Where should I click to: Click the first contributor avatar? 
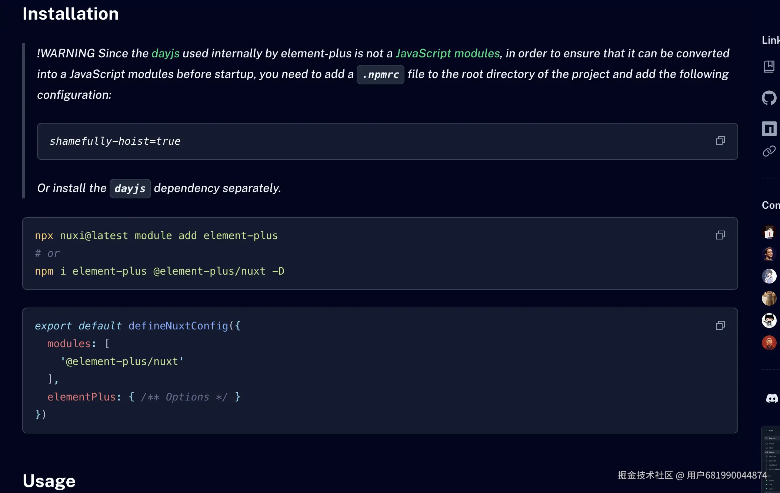coord(769,232)
